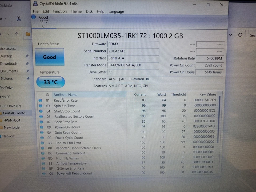The width and height of the screenshot is (256, 192).
Task: Expand the address bar history dropdown in Explorer
Action: [230, 35]
